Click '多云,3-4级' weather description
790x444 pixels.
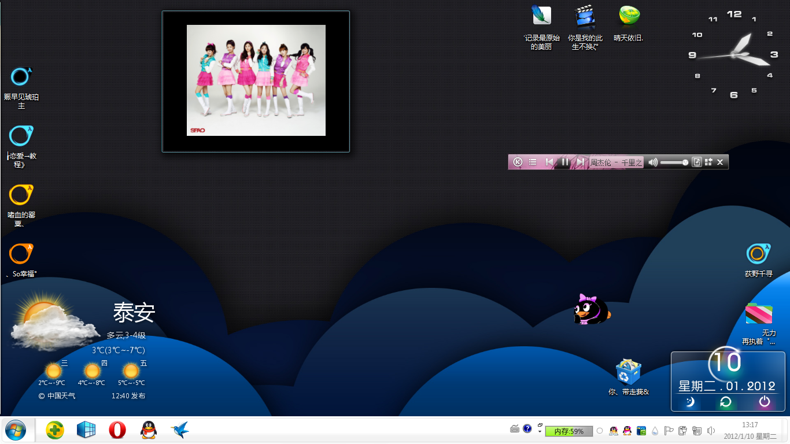pyautogui.click(x=126, y=335)
